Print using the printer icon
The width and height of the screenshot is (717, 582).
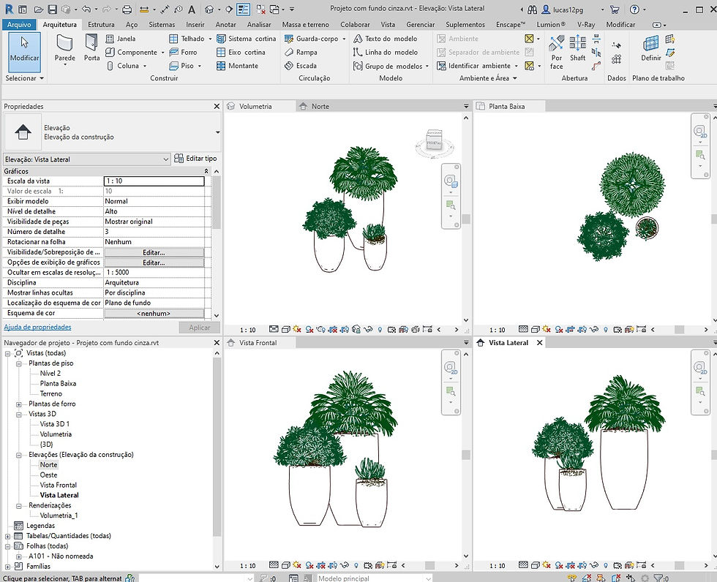pos(127,9)
